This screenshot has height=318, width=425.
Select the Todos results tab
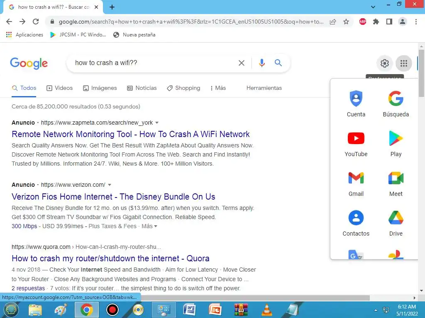24,88
